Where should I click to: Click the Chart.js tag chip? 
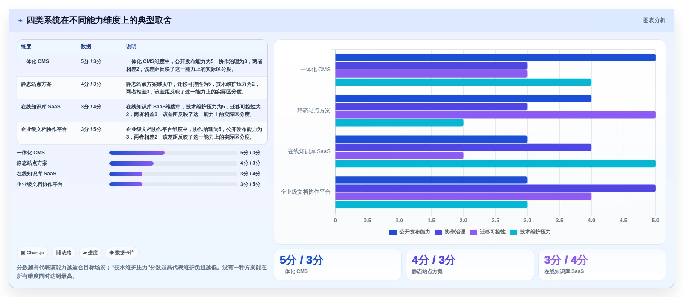33,253
